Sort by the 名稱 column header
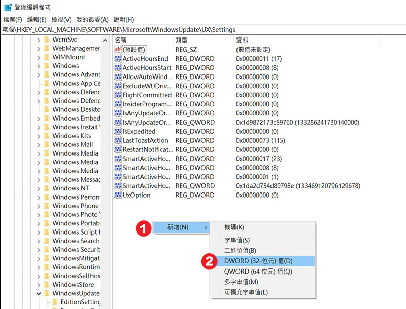The width and height of the screenshot is (406, 309). 143,40
